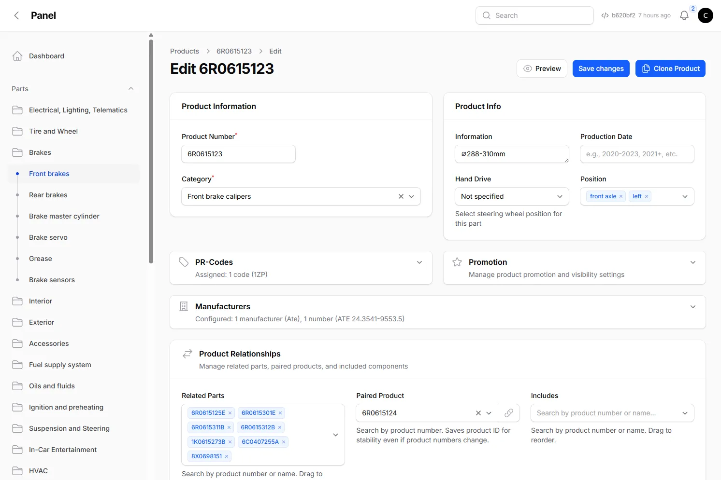Click the commit code icon b620bf2

click(x=605, y=15)
